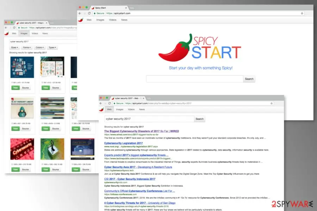Click chili pepper icon in homepage window toolbar
The width and height of the screenshot is (317, 211).
click(x=81, y=20)
